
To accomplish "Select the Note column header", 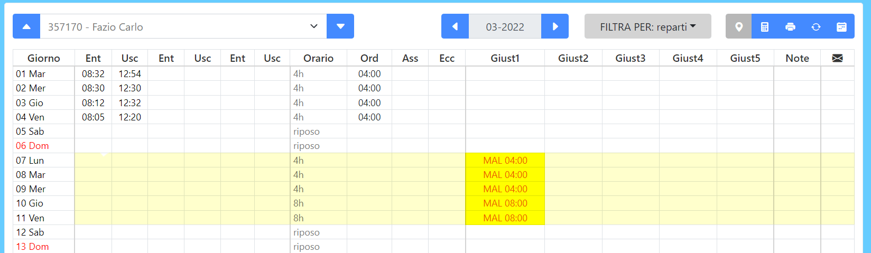I will 797,58.
